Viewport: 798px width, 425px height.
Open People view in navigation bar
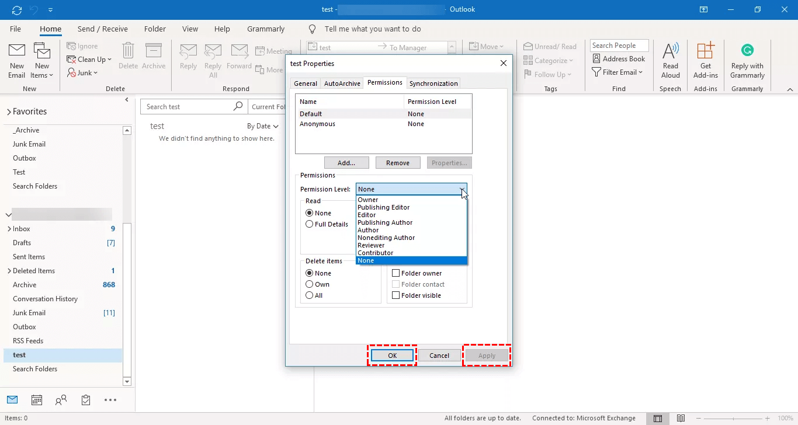(x=61, y=400)
